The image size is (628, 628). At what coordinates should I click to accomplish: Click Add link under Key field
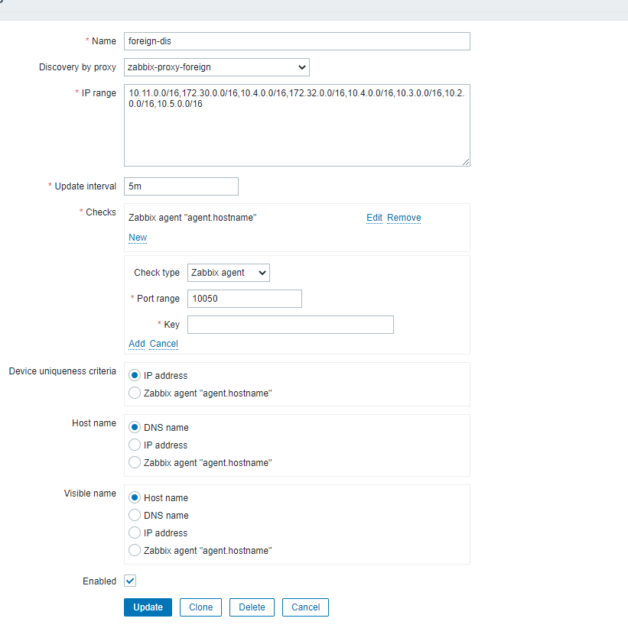[x=136, y=344]
